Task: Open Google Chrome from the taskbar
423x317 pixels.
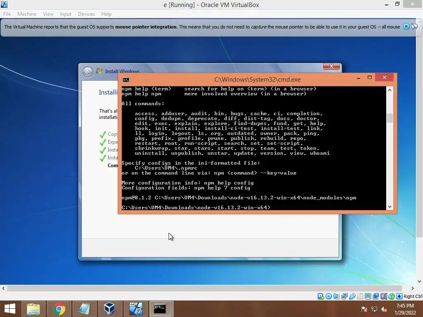Action: point(59,309)
